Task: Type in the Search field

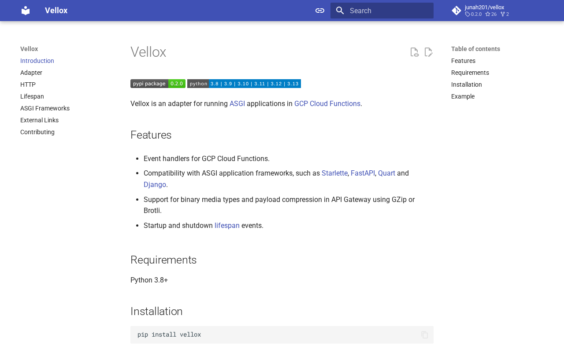Action: point(388,11)
